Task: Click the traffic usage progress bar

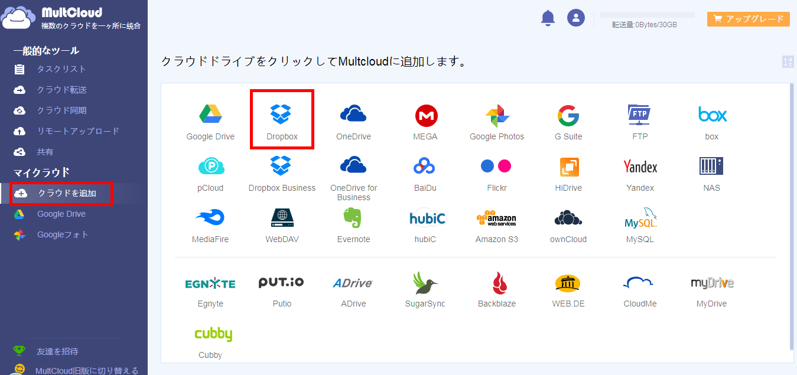Action: 648,14
